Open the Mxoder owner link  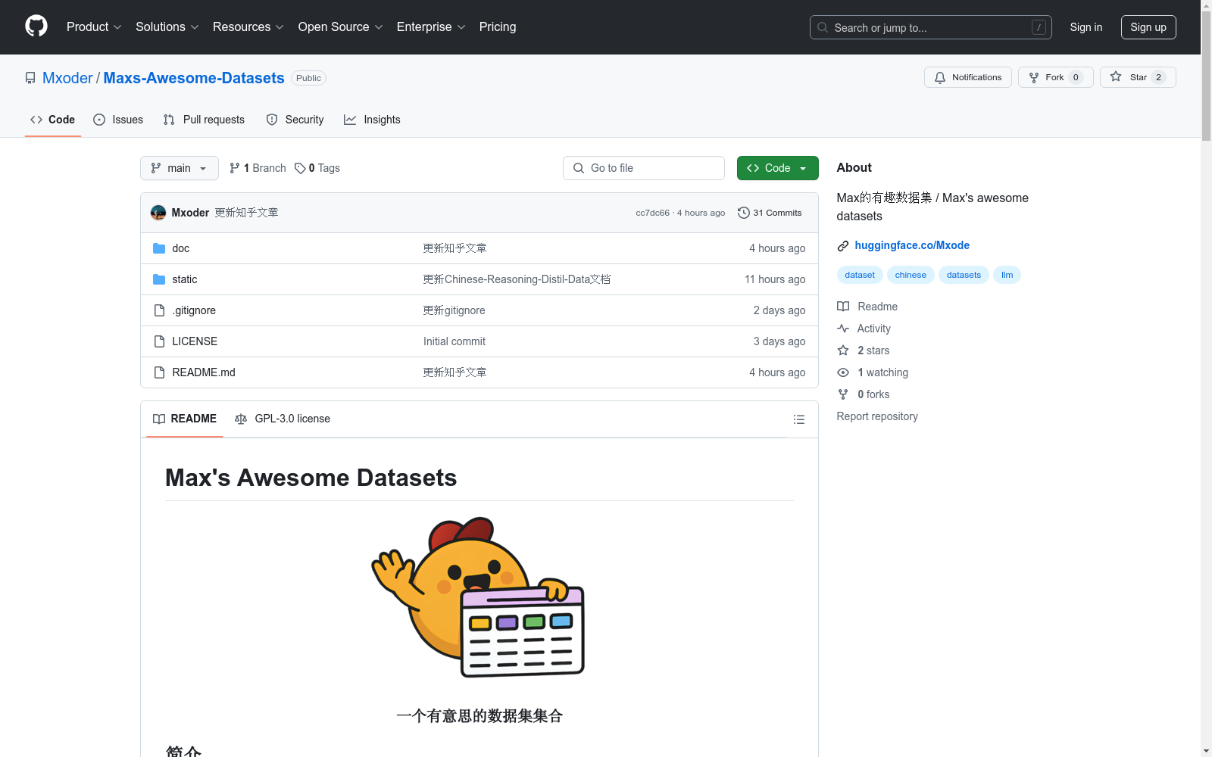tap(67, 78)
